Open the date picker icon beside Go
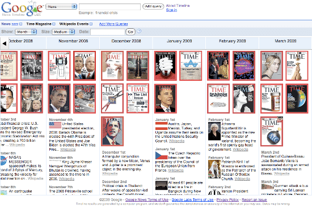Image resolution: width=312 pixels, height=209 pixels. (139, 31)
